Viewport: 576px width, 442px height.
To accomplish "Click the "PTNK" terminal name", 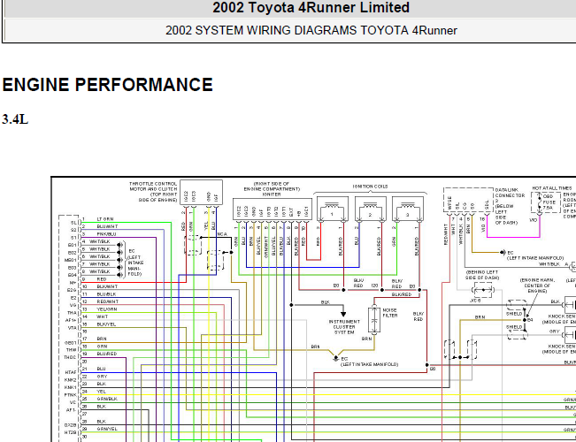I will click(x=71, y=395).
